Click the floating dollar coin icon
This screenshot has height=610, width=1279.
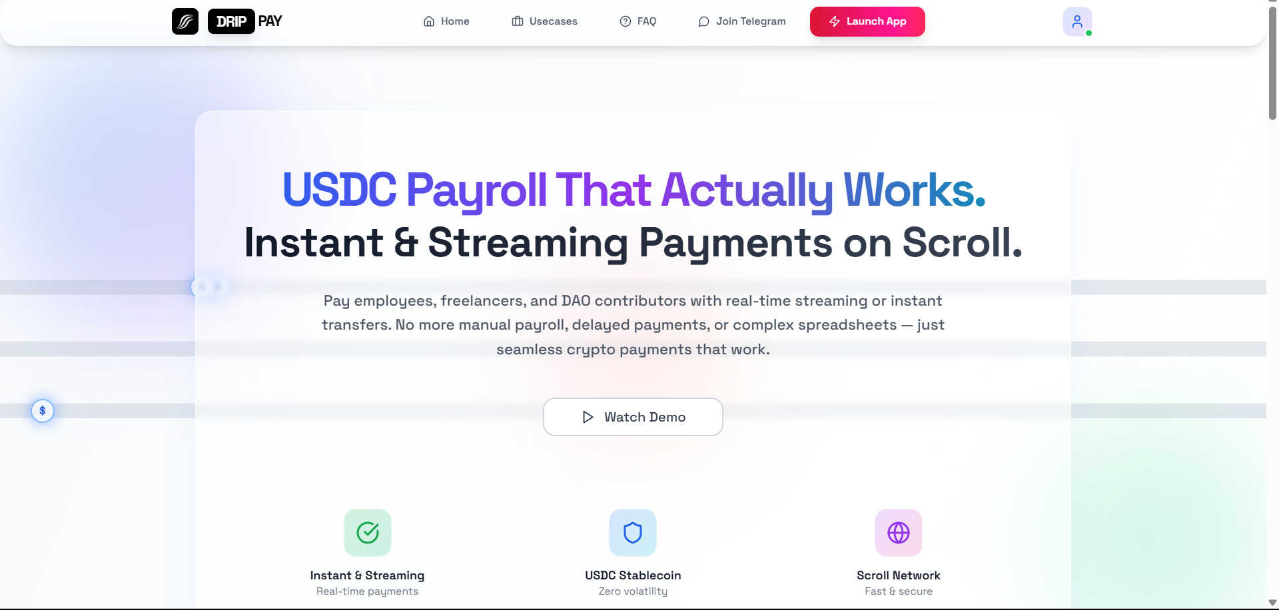click(x=43, y=411)
